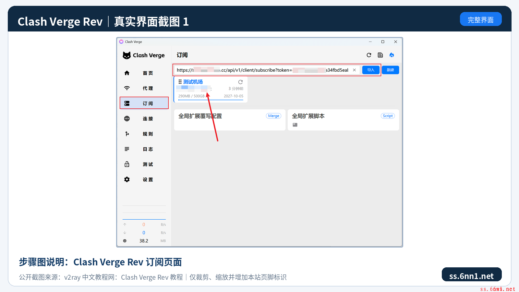
Task: Open the 全局扩展覆写配置 card
Action: [230, 120]
